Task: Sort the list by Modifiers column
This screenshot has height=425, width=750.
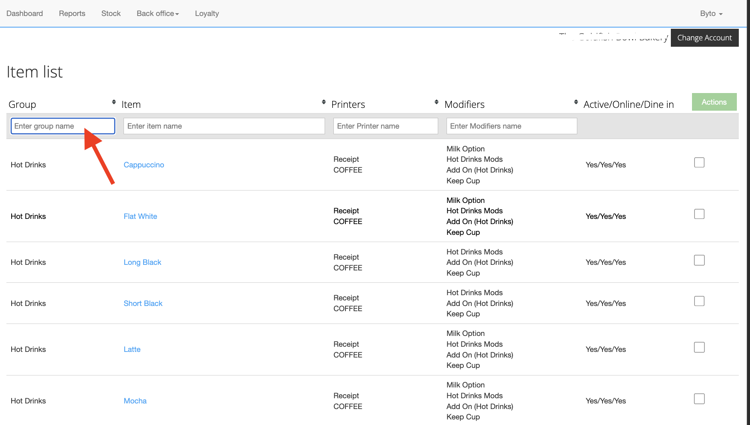Action: point(576,102)
